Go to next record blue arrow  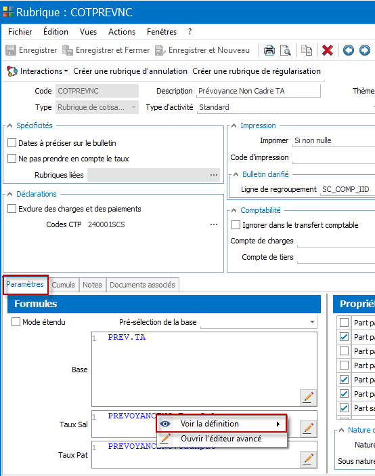click(365, 50)
